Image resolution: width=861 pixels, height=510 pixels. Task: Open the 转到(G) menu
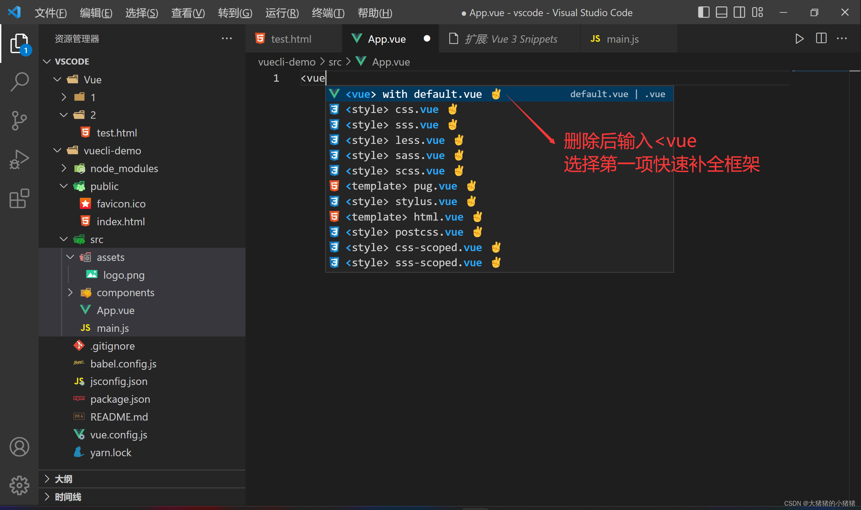coord(235,13)
